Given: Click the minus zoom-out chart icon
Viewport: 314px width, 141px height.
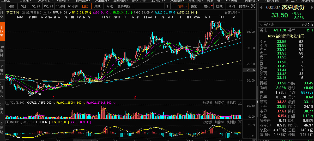Looking at the screenshot, I should 173,6.
